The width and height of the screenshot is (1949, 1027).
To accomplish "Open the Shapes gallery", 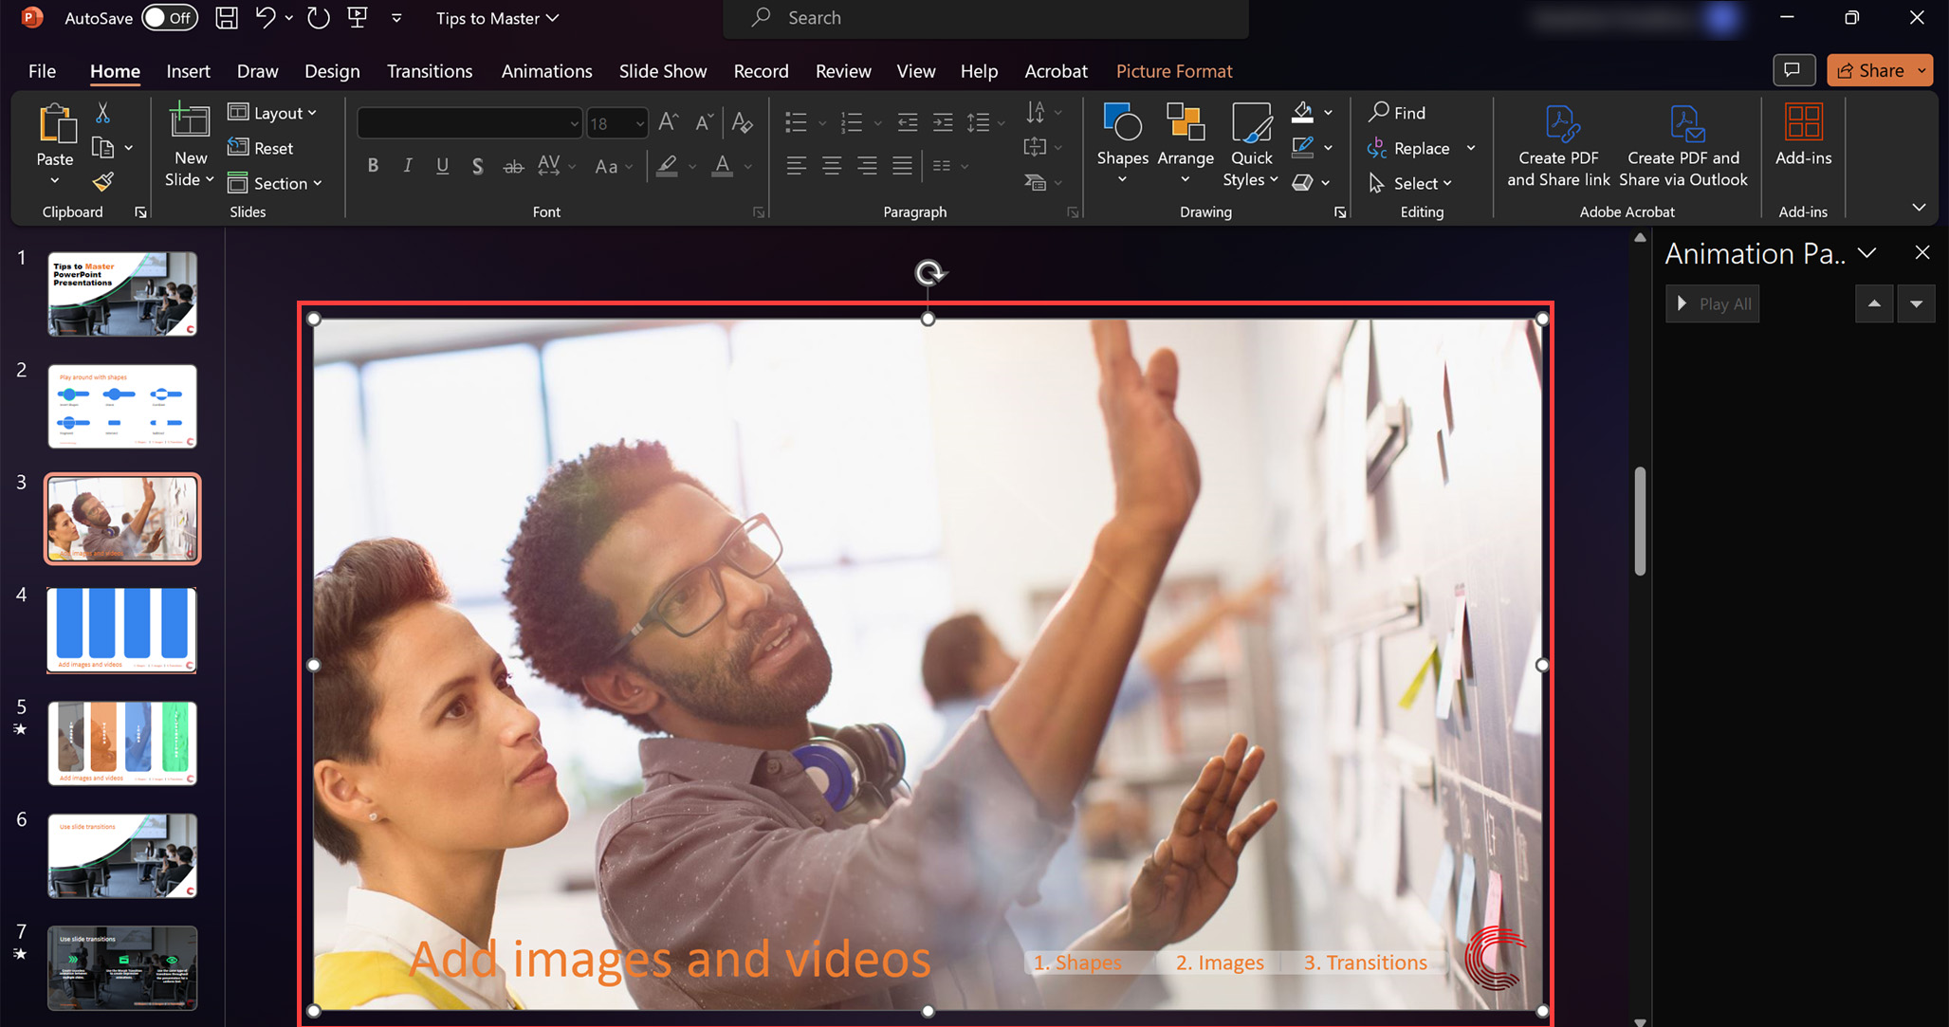I will tap(1122, 144).
